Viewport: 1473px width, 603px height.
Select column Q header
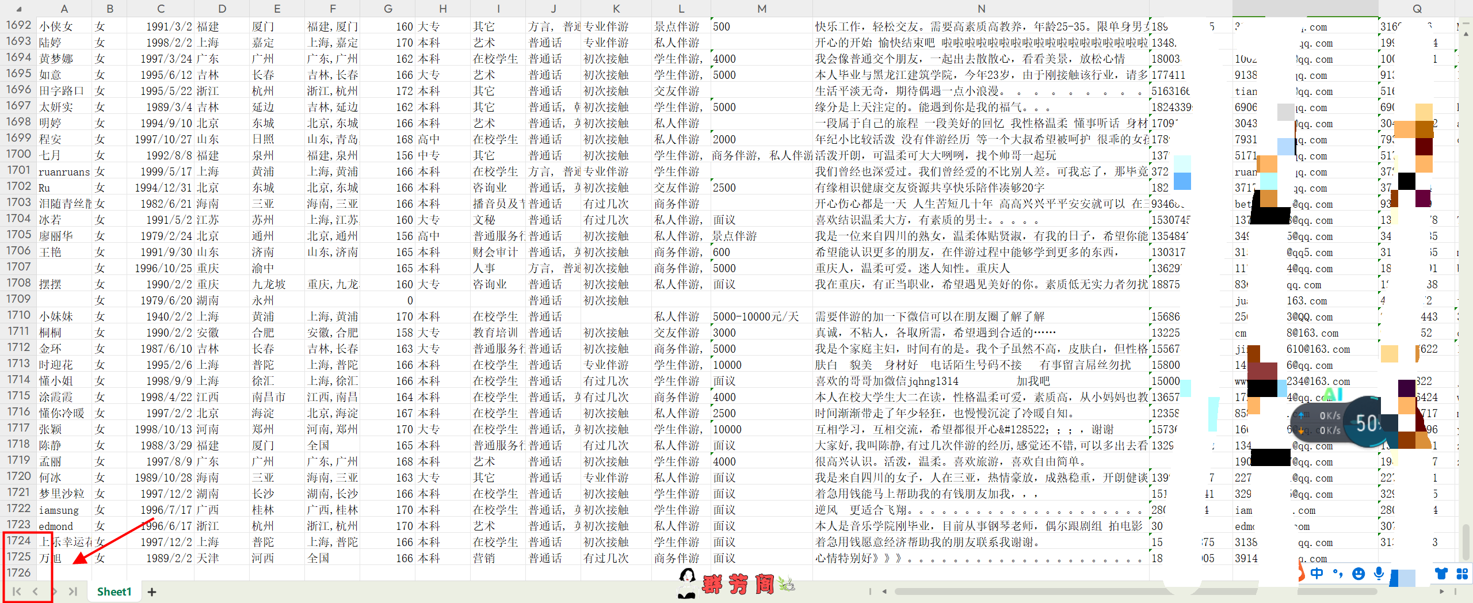point(1417,9)
